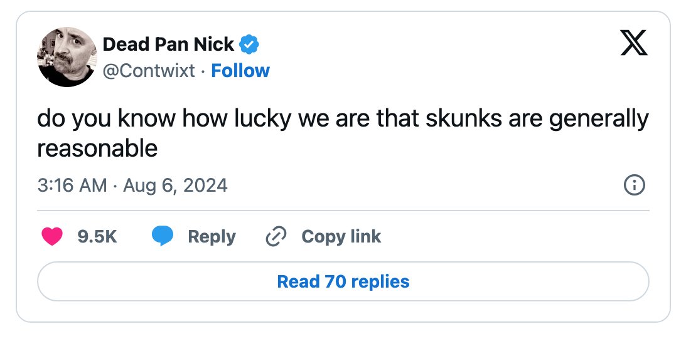Open the tweet info circle icon
Viewport: 686px width, 339px height.
(x=634, y=185)
